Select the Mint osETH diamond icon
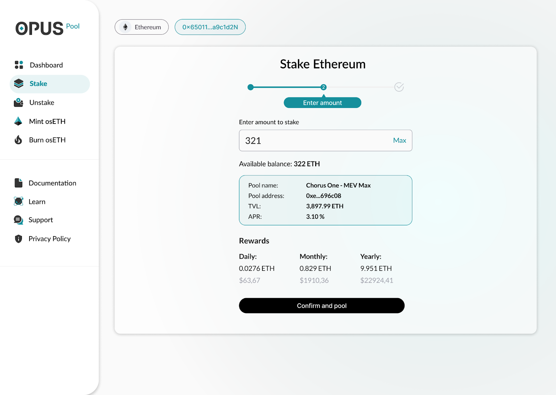556x395 pixels. (x=18, y=121)
